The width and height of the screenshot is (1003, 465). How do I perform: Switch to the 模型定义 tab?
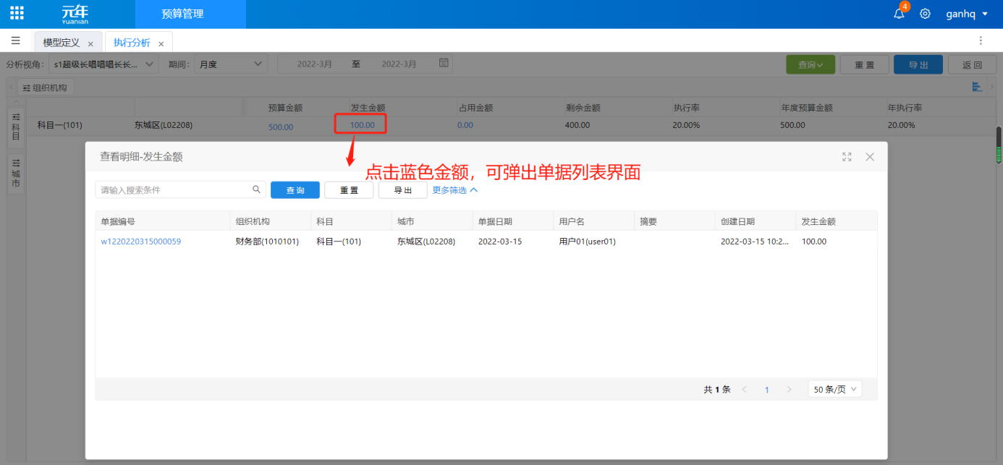62,43
